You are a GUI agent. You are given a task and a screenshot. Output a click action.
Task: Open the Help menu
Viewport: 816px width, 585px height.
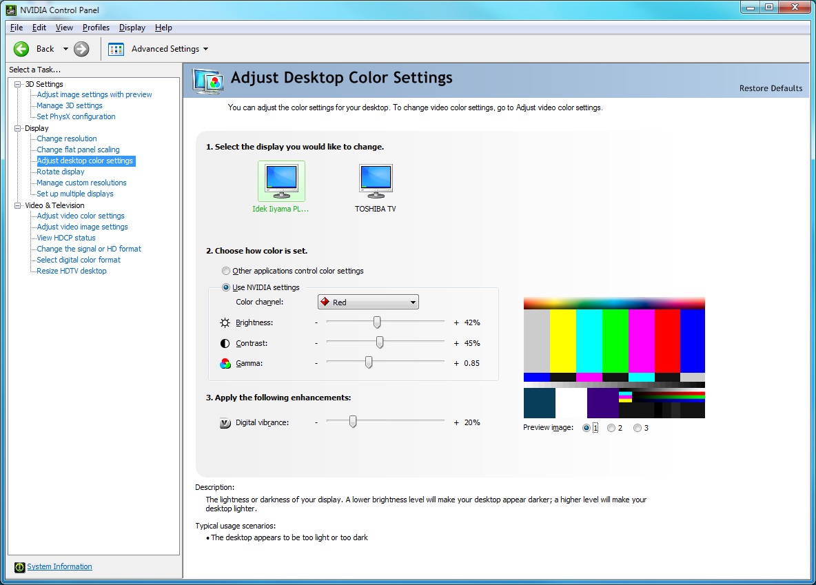pyautogui.click(x=163, y=28)
